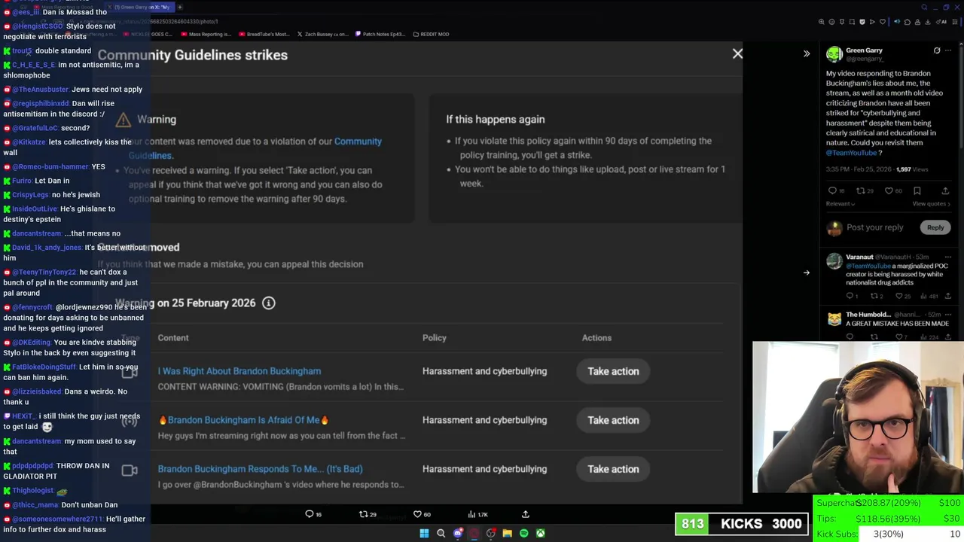The width and height of the screenshot is (964, 542).
Task: Switch to Green Garry on X browser tab
Action: click(139, 7)
